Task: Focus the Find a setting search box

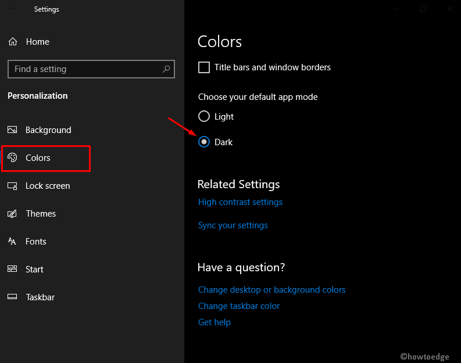Action: 91,69
